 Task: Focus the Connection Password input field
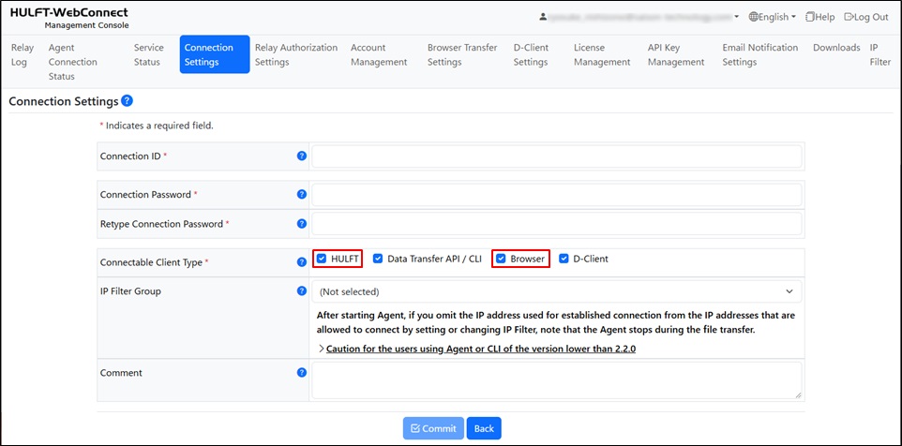pyautogui.click(x=556, y=195)
